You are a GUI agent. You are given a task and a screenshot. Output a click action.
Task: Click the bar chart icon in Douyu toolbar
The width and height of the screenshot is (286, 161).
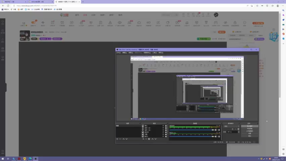point(187,23)
